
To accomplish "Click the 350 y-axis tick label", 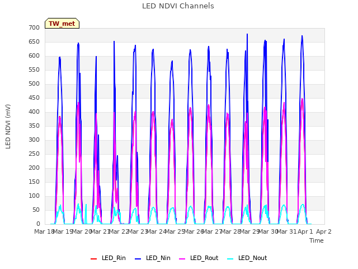I will 34,126.
